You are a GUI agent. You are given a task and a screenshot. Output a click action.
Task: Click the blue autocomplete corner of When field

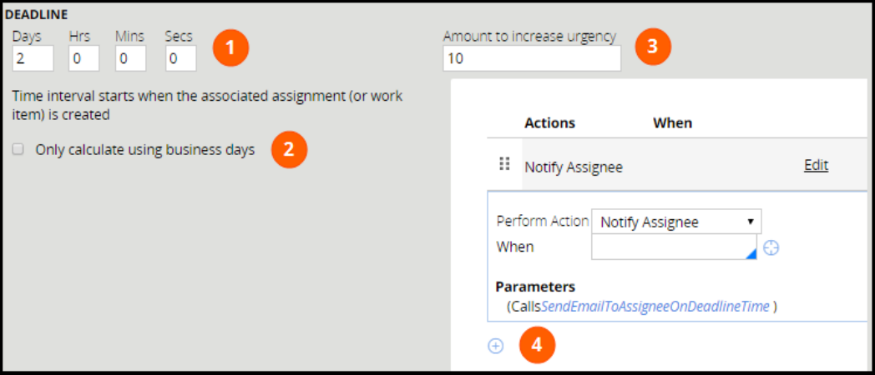pyautogui.click(x=751, y=254)
